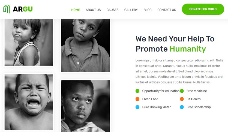Click the green dot beside Opportunity for education
The height and width of the screenshot is (132, 228).
pos(137,91)
